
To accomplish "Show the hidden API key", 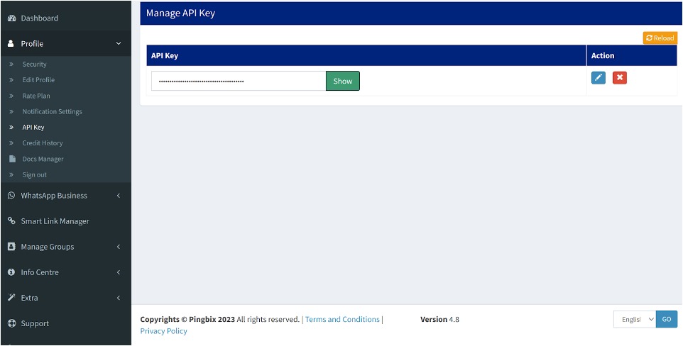I will pyautogui.click(x=342, y=81).
